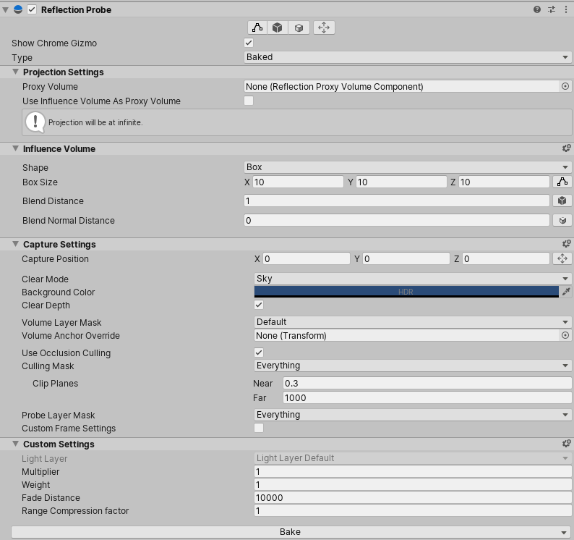Collapse the Projection Settings section

point(16,72)
